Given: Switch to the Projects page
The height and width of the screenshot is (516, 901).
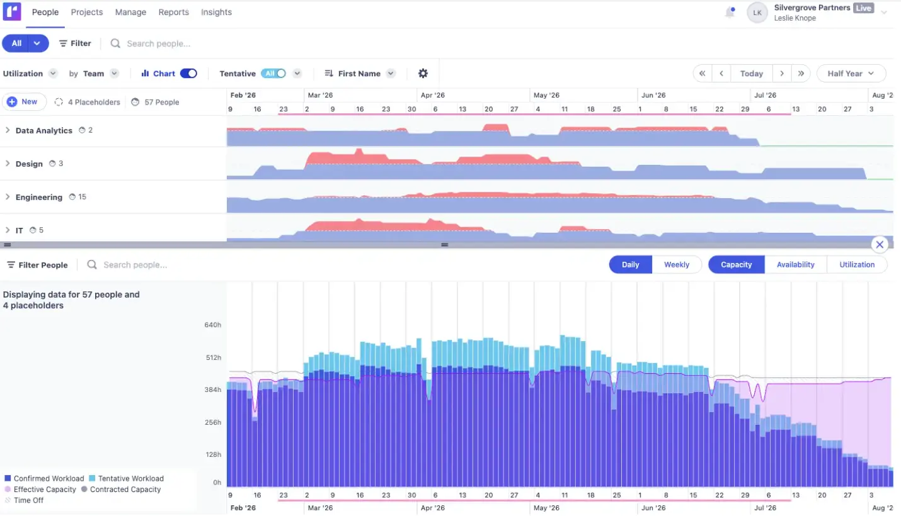Looking at the screenshot, I should pos(87,12).
